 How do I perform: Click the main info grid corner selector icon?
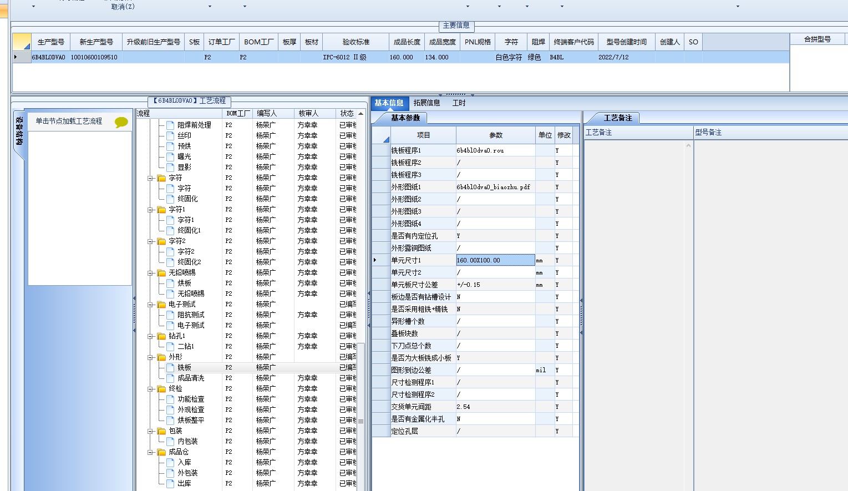pos(22,42)
